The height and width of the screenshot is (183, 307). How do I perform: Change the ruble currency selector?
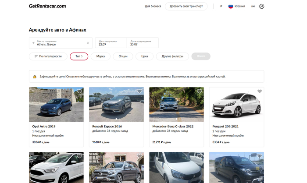[x=221, y=6]
